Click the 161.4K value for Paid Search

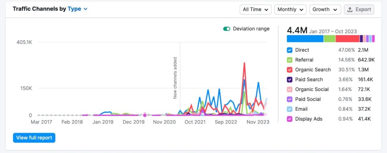point(365,80)
